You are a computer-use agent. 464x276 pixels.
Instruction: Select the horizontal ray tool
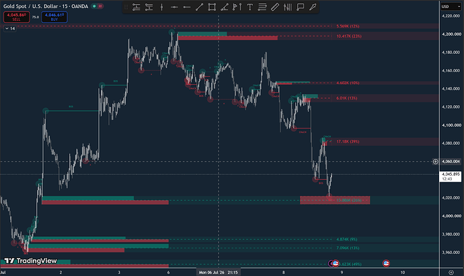coord(187,7)
